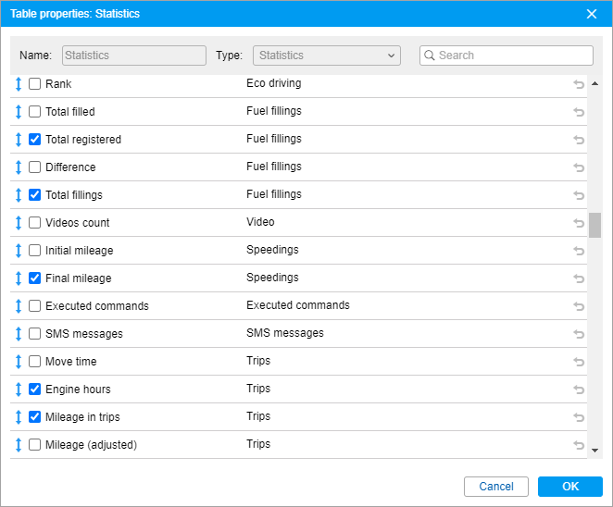Open the Type dropdown showing Statistics
613x507 pixels.
click(x=326, y=56)
